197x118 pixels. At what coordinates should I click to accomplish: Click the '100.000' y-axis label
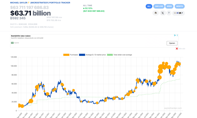[x=14, y=66]
